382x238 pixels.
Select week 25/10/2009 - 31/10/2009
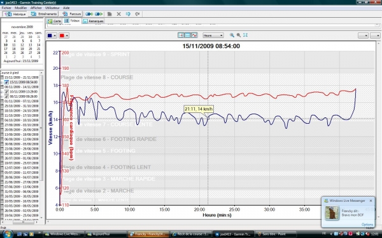tap(22, 106)
